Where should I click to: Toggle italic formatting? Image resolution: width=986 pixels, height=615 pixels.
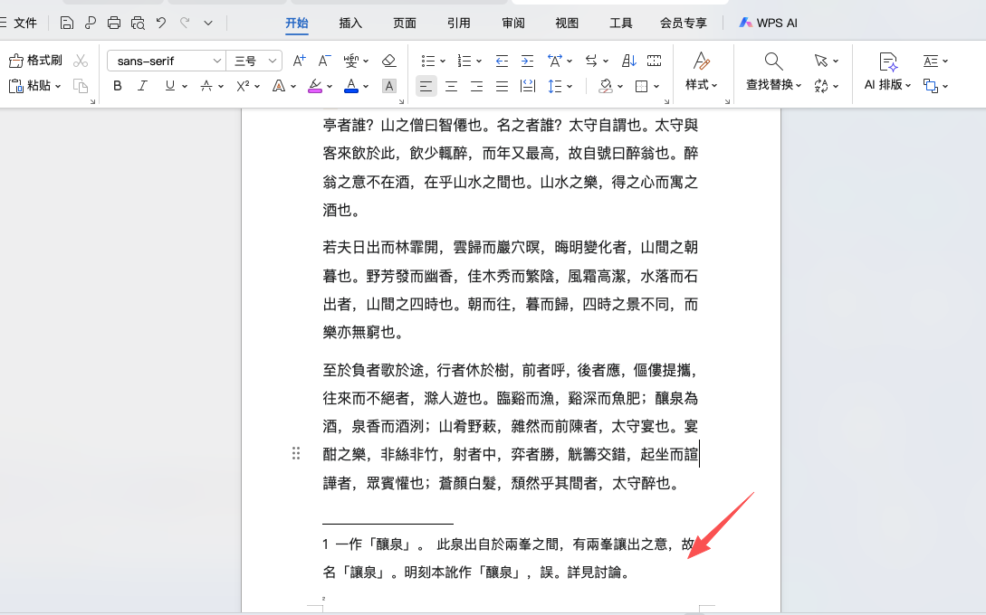[140, 86]
